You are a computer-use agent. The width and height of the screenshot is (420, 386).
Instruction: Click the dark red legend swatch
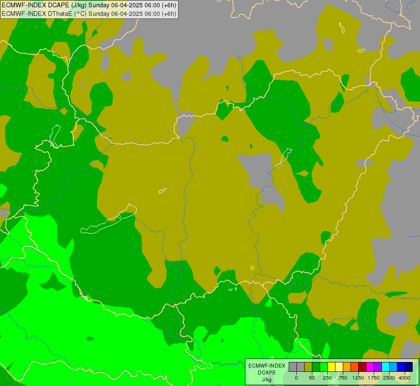(x=363, y=367)
